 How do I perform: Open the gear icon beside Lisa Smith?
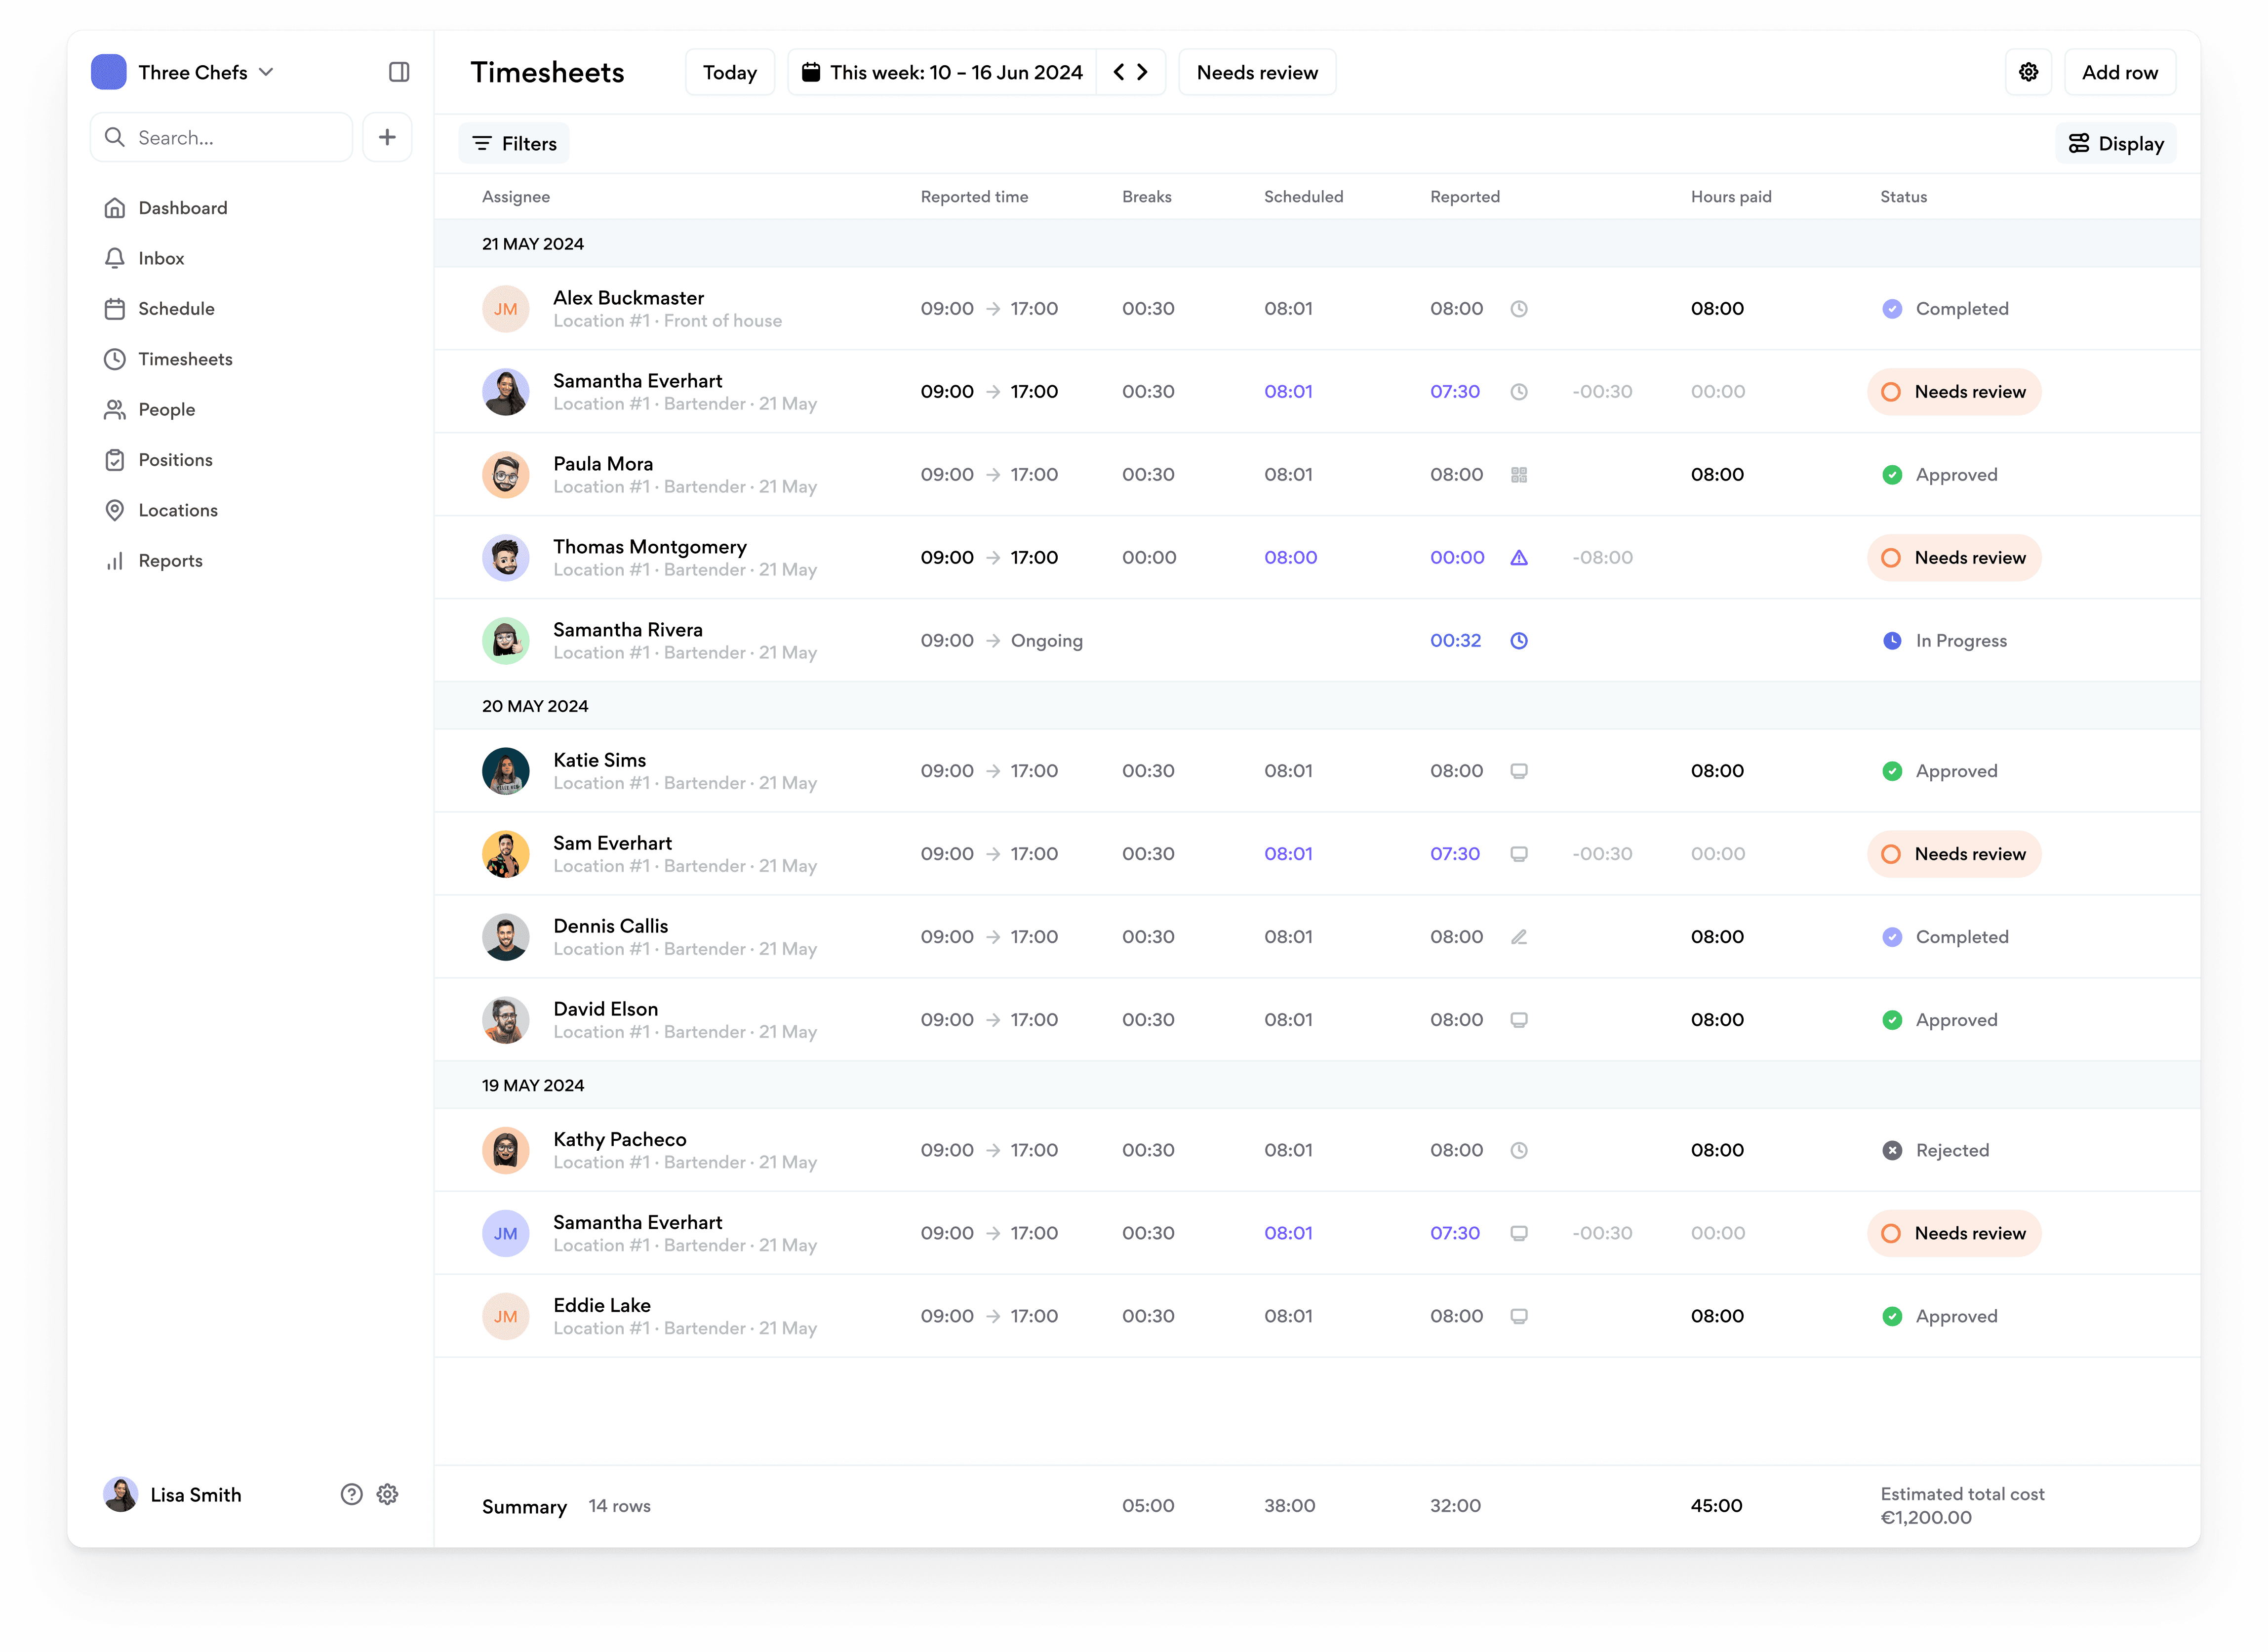point(388,1494)
